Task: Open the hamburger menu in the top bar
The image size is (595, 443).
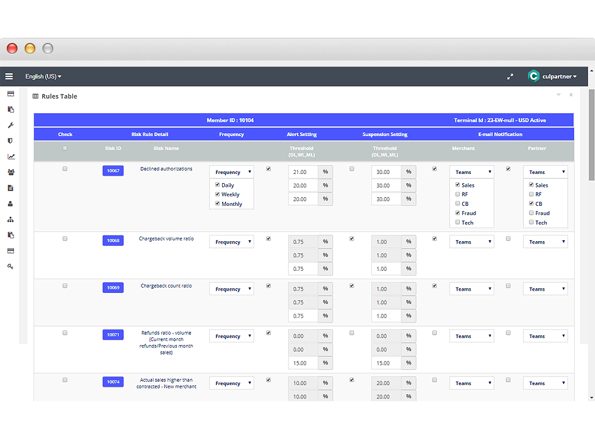Action: (x=9, y=76)
